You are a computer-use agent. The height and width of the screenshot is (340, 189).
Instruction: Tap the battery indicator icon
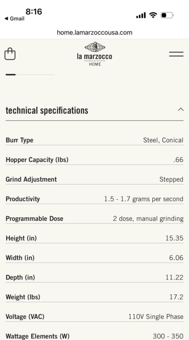click(167, 15)
